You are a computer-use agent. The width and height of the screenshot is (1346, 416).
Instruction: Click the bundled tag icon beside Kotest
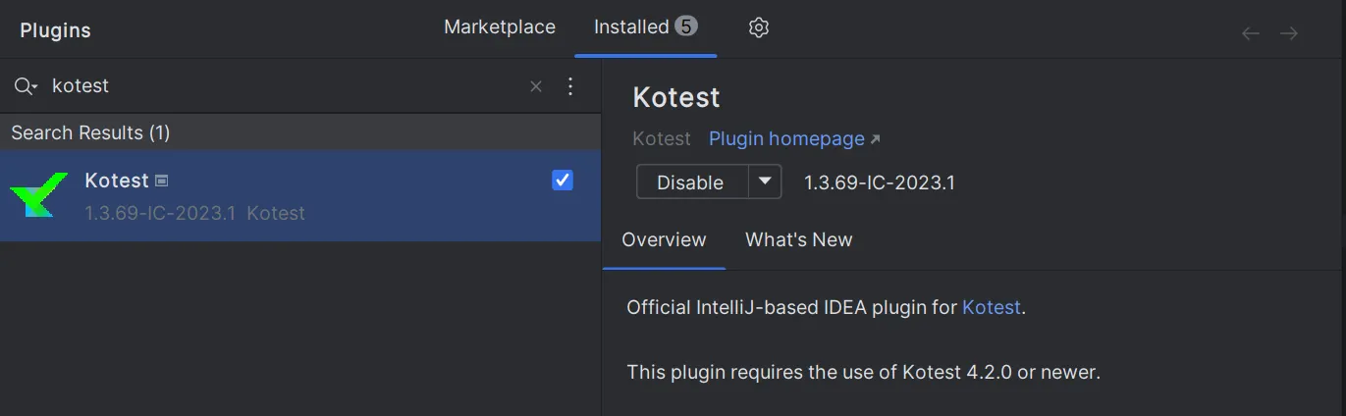[162, 181]
